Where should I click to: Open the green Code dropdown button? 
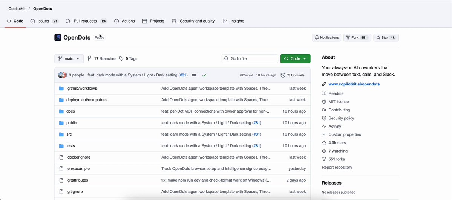[295, 58]
